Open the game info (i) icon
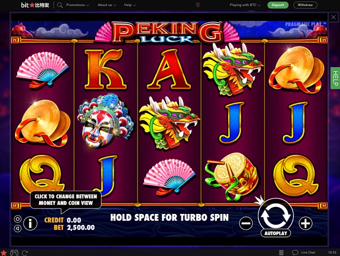This screenshot has height=256, width=340. point(30,223)
